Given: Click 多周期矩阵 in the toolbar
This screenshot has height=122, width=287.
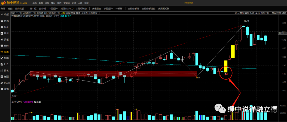Looking at the screenshot, I should pos(164,8).
